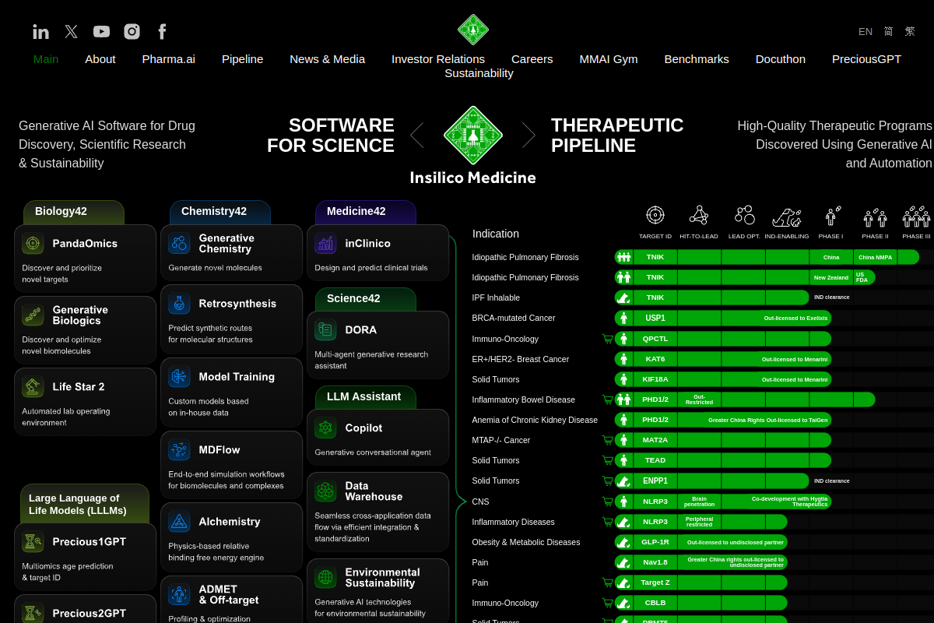Image resolution: width=934 pixels, height=623 pixels.
Task: Click the Hit-to-Lead stage icon
Action: point(699,215)
